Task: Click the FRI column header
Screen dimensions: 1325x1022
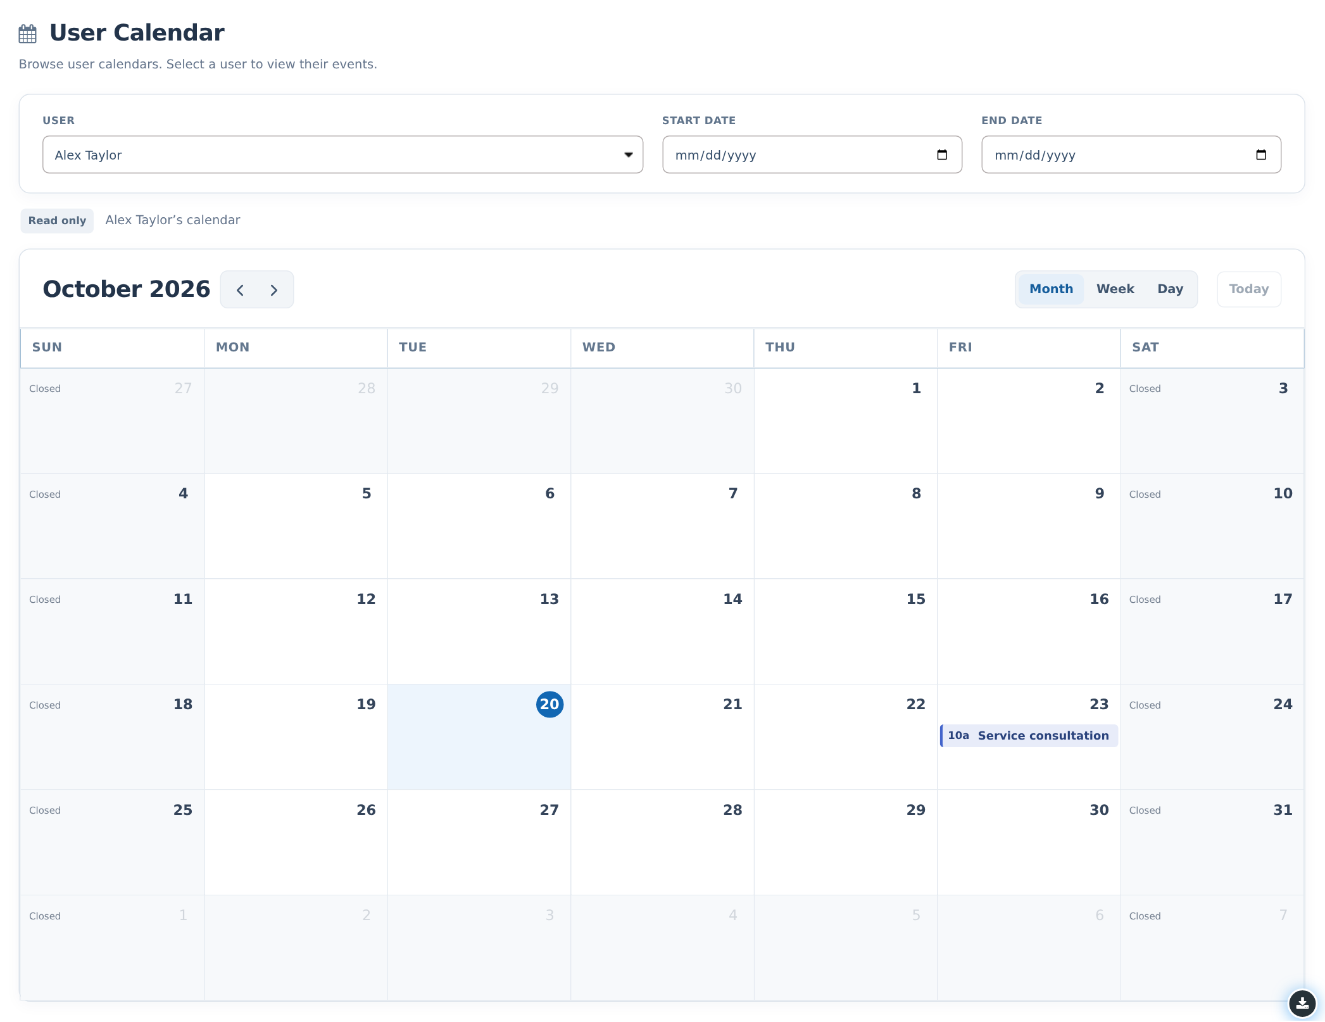Action: coord(960,347)
